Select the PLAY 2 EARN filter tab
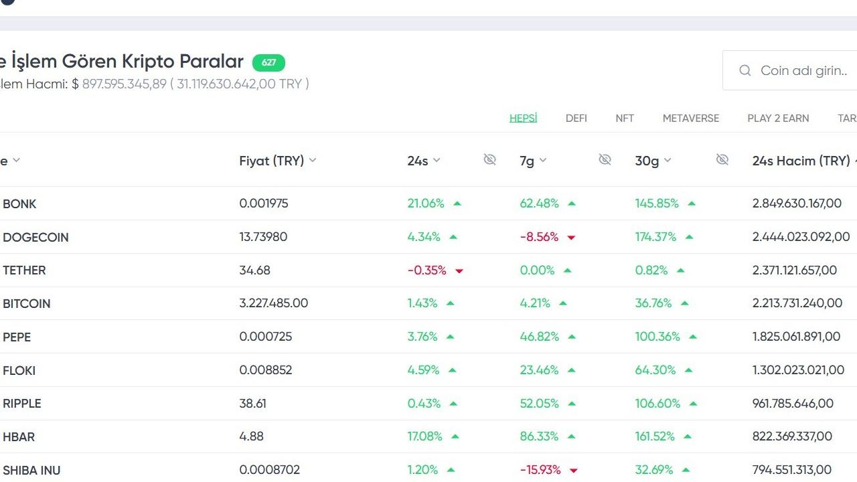This screenshot has width=857, height=482. coord(778,118)
